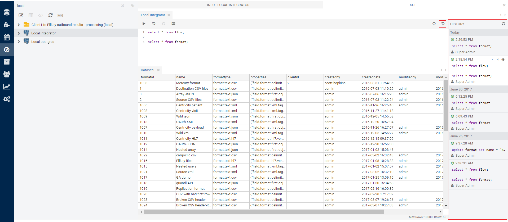Open the gears settings sidebar icon

point(7,99)
